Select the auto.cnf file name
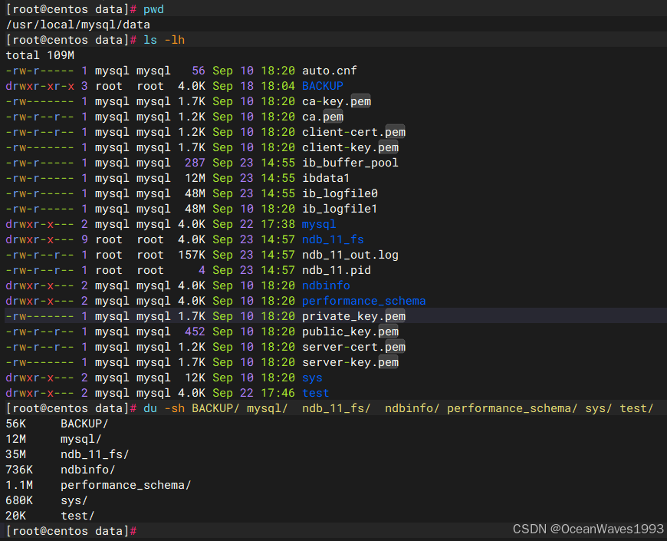 pos(329,71)
